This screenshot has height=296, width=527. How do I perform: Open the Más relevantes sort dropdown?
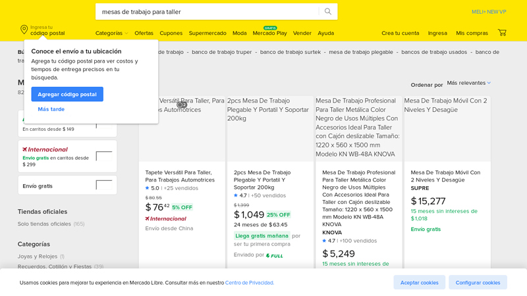[468, 83]
